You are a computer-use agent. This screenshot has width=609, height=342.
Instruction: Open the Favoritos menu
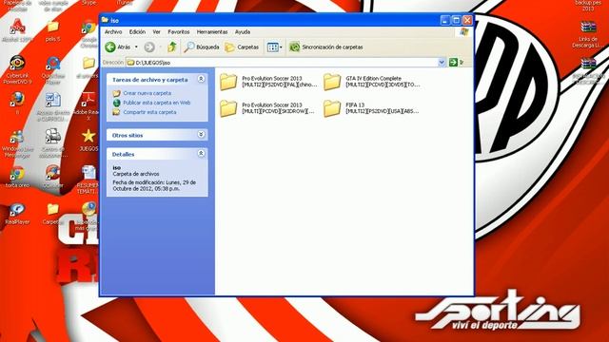pos(179,31)
